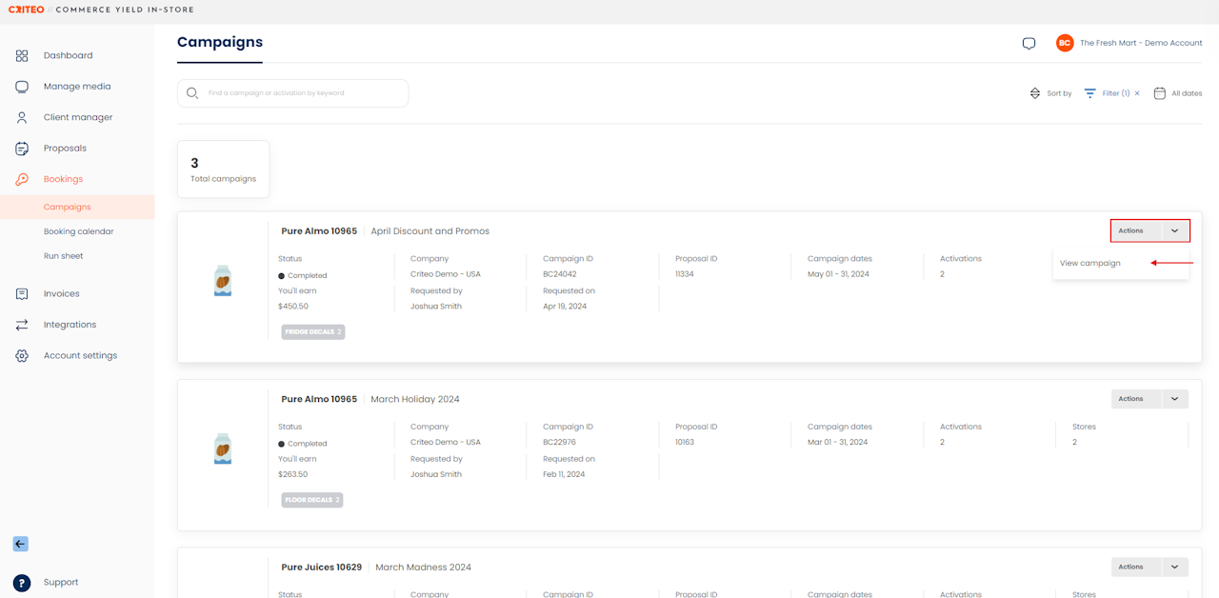Image resolution: width=1219 pixels, height=598 pixels.
Task: Click the Manage media icon
Action: (22, 87)
